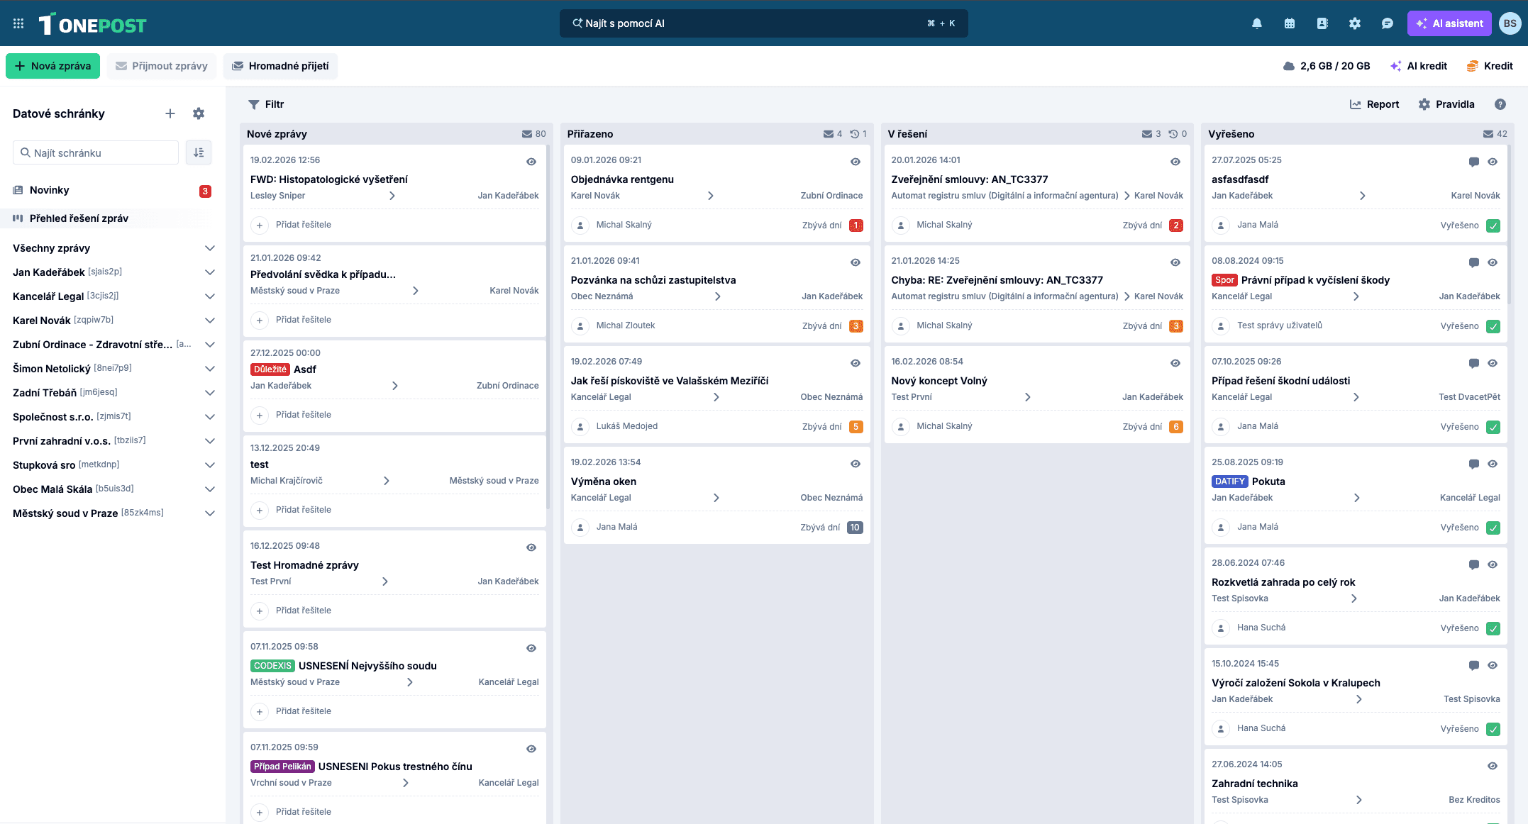Open the notifications bell icon

point(1257,23)
